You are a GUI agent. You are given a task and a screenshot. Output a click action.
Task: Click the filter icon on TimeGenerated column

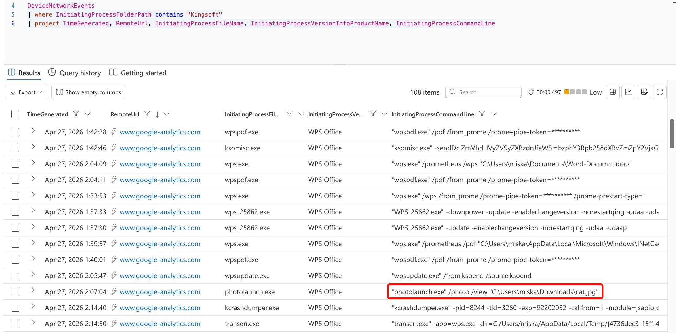(x=76, y=114)
